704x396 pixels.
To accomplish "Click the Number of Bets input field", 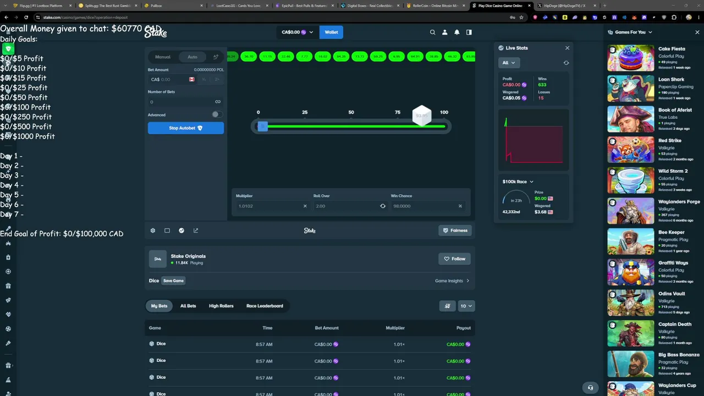I will click(x=186, y=102).
